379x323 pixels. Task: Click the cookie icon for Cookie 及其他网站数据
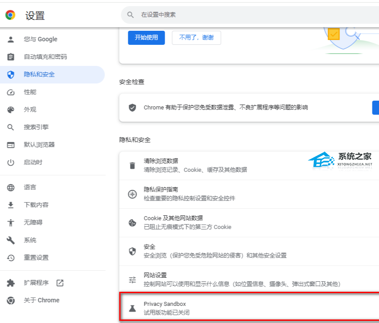coord(132,223)
